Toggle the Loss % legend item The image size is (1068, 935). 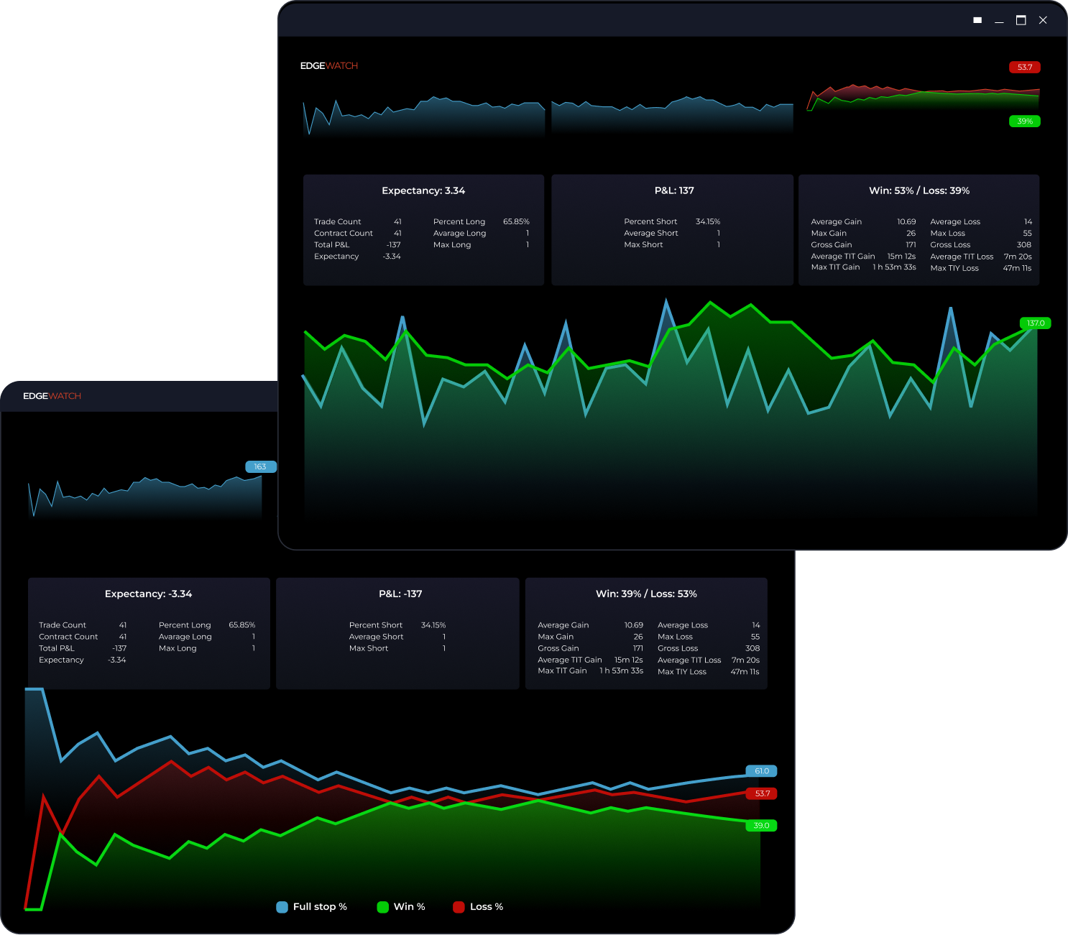478,907
